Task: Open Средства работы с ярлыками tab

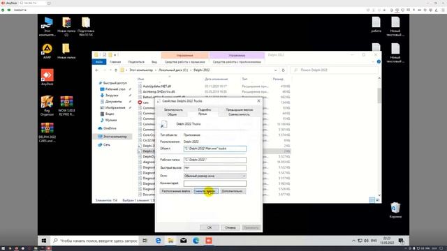Action: (184, 62)
